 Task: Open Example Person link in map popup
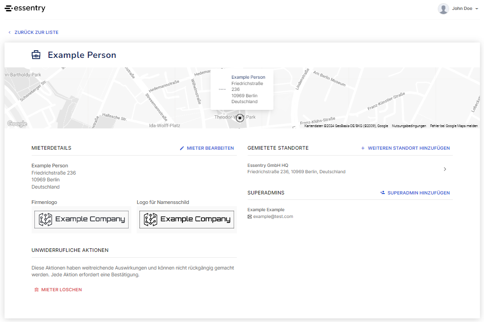tap(248, 77)
